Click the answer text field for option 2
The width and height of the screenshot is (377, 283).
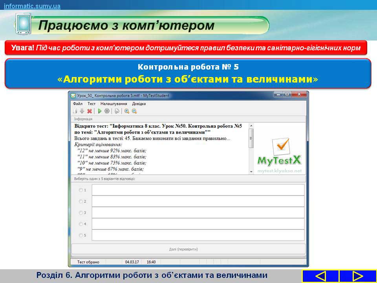(x=198, y=201)
